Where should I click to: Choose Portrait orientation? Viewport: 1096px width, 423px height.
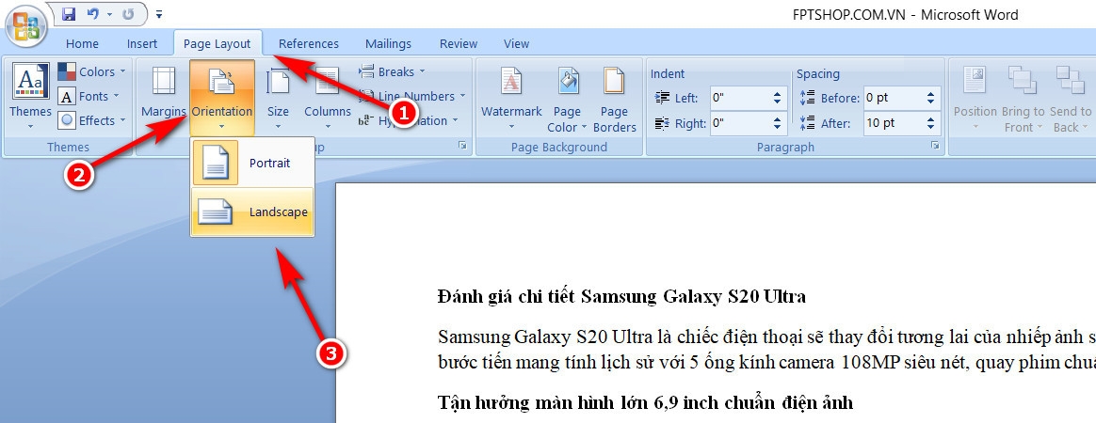[252, 163]
